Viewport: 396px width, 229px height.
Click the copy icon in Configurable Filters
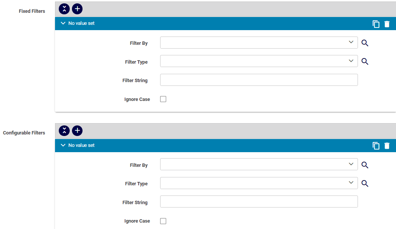[x=376, y=145]
